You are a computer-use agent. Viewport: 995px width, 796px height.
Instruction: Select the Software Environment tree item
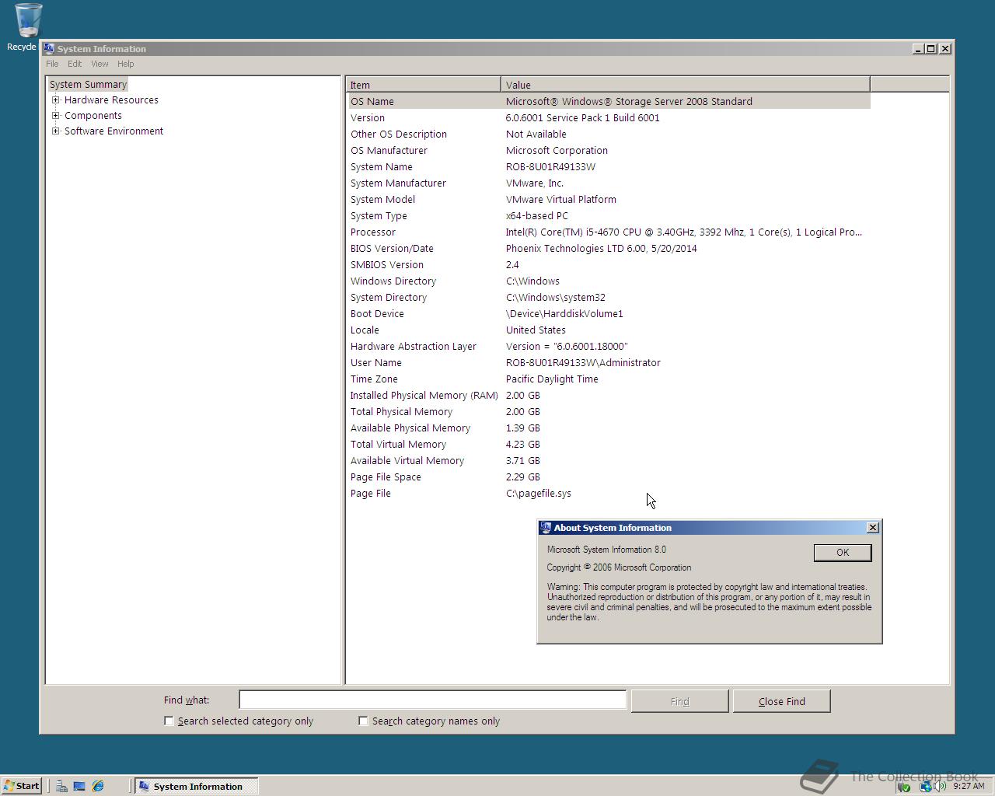coord(113,131)
